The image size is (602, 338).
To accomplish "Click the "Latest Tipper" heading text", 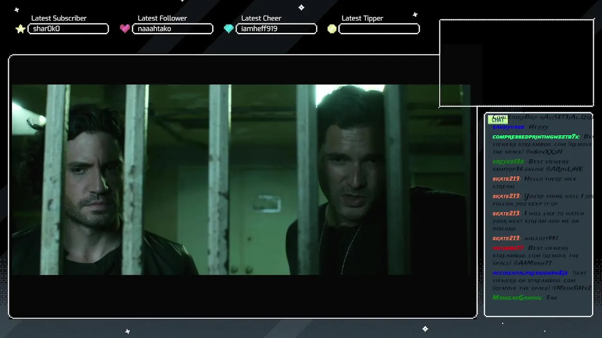I will point(362,18).
